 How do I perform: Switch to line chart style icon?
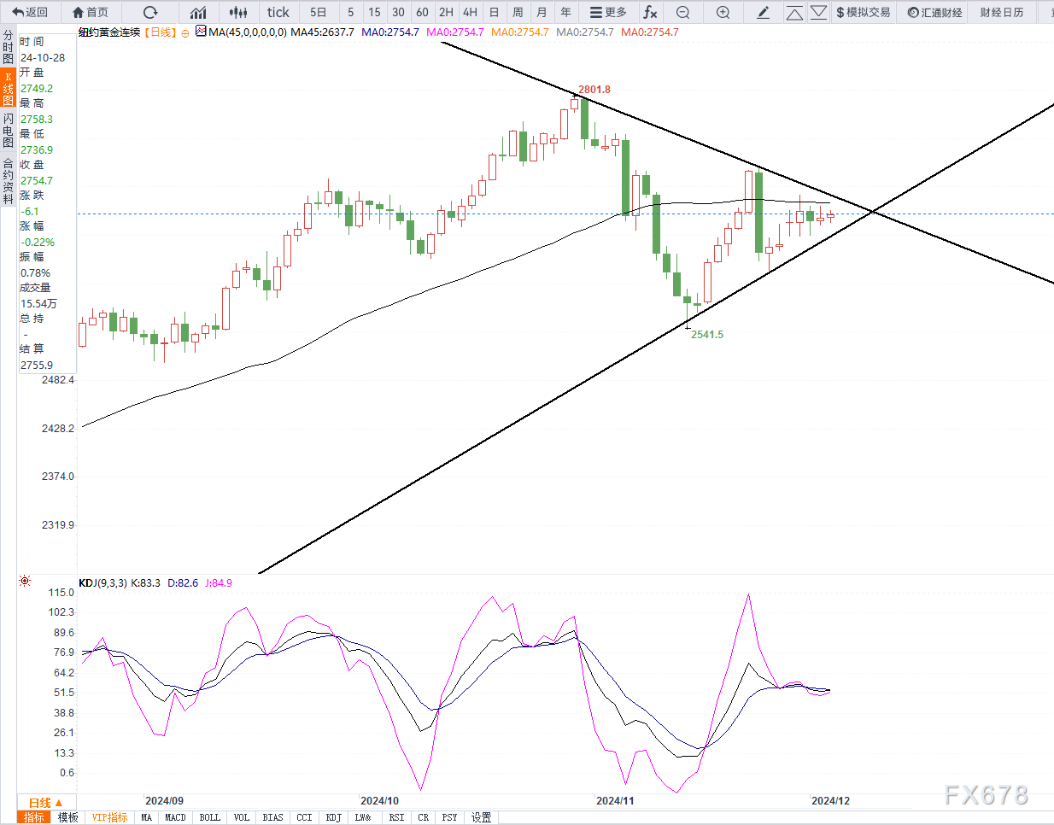coord(198,12)
